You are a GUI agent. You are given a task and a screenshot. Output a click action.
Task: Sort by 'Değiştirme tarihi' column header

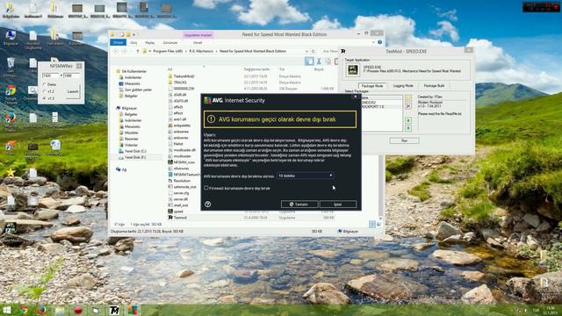tap(256, 69)
